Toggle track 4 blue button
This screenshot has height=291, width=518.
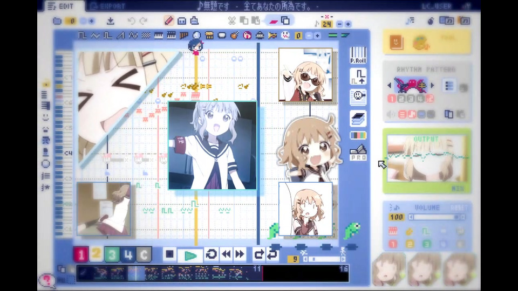[x=128, y=254]
